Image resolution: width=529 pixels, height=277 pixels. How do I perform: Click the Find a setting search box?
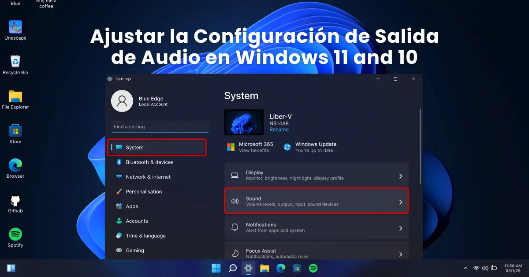tap(160, 127)
